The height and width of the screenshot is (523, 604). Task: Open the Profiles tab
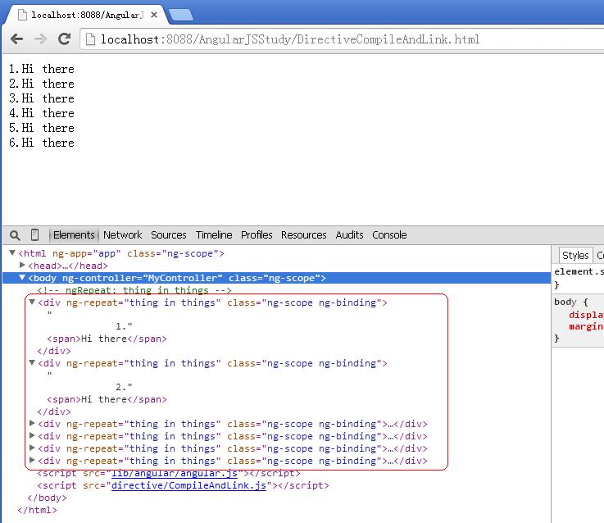coord(257,234)
